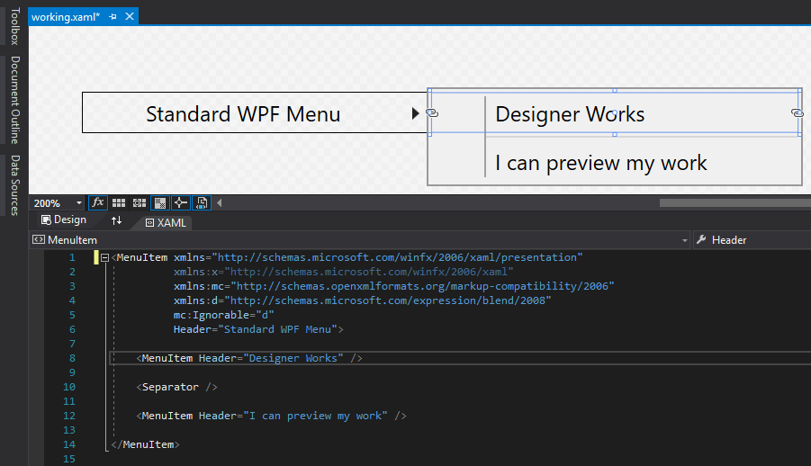
Task: Switch to the Design tab
Action: click(64, 220)
